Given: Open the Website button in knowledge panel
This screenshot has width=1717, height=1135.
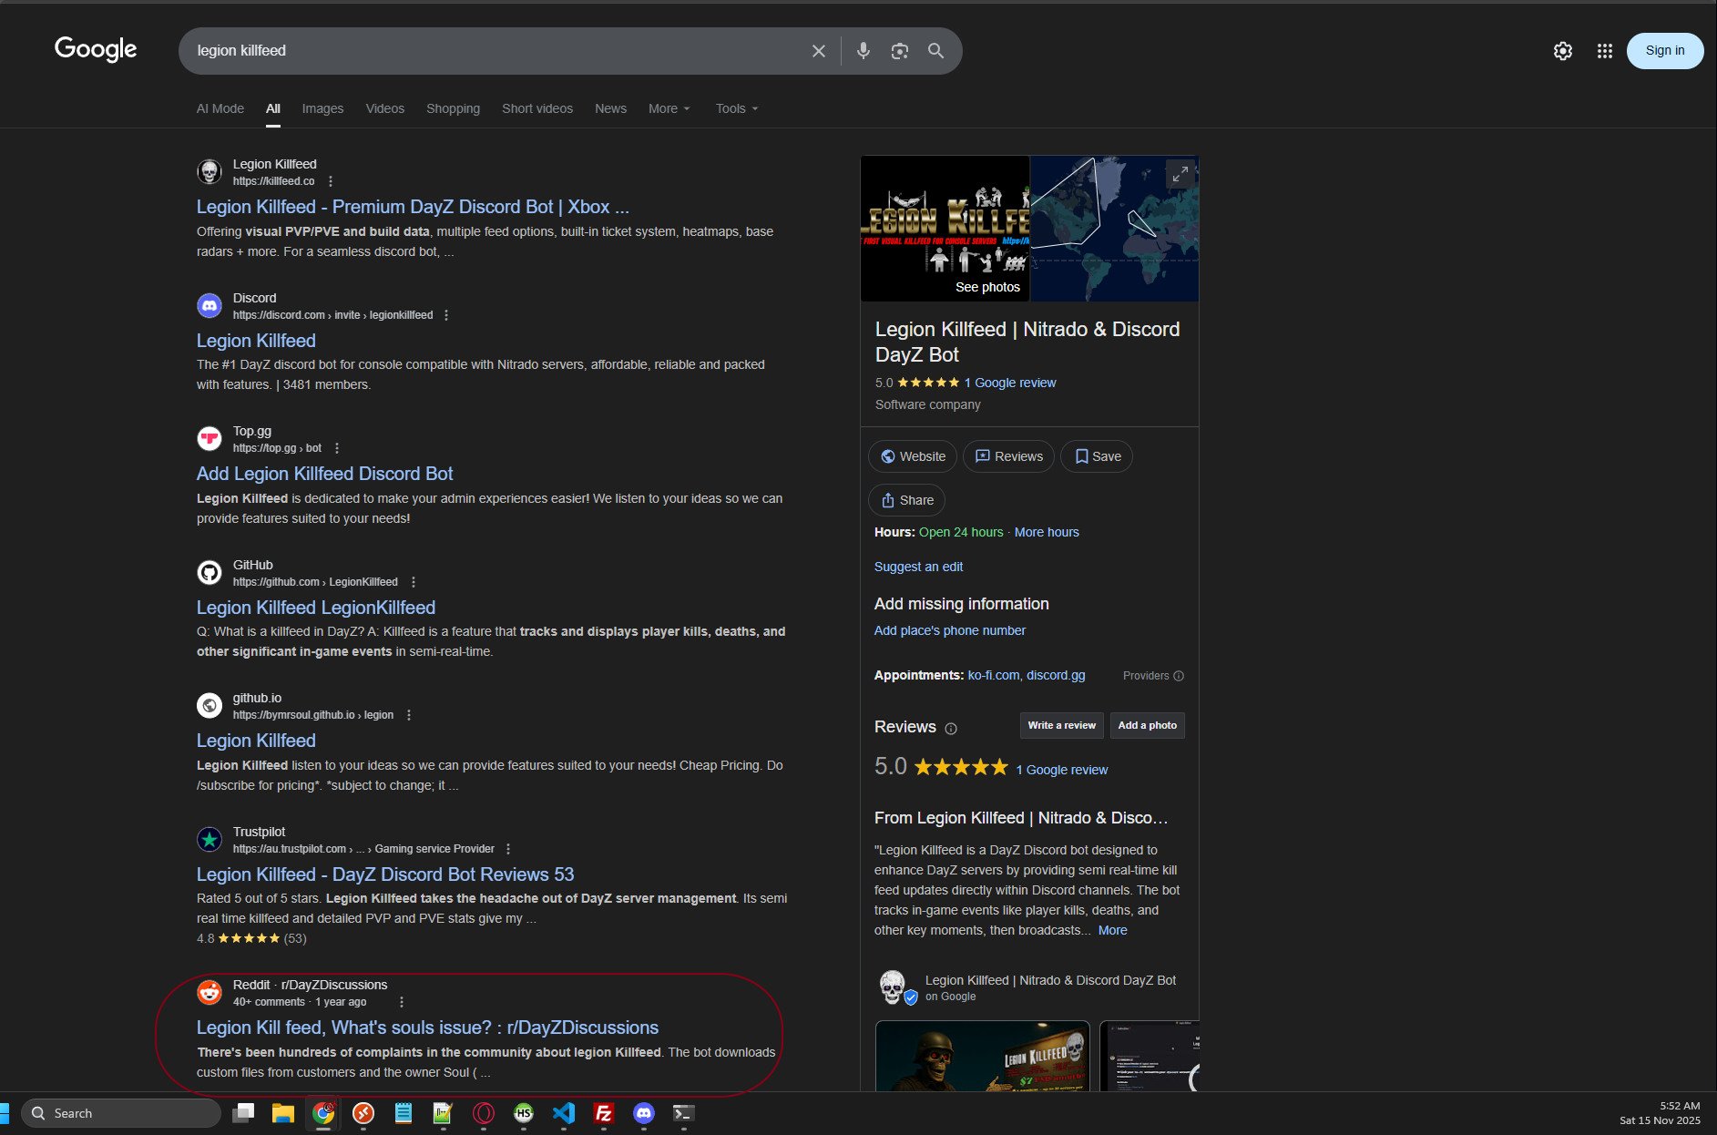Looking at the screenshot, I should 913,456.
